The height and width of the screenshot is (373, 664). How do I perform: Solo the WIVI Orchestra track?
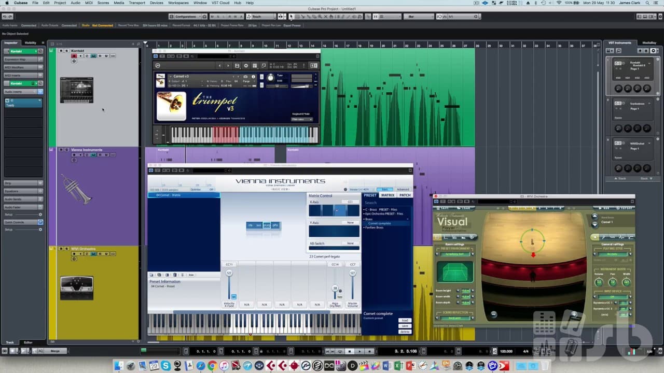(66, 249)
